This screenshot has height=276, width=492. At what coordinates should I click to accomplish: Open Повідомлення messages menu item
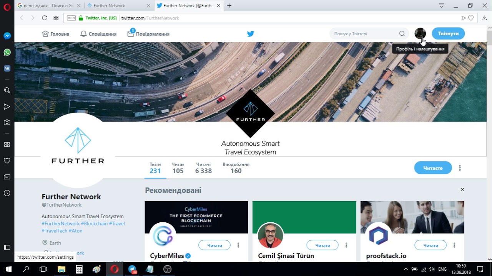pyautogui.click(x=148, y=34)
